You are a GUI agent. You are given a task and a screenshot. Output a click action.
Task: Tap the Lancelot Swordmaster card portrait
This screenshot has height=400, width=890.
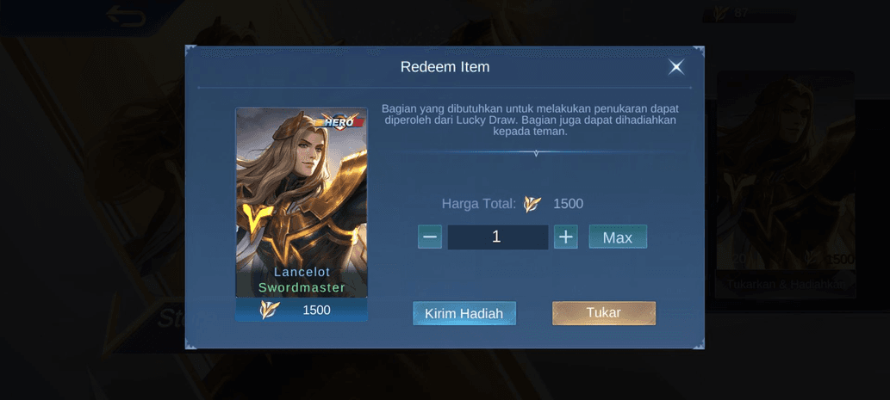click(x=302, y=202)
